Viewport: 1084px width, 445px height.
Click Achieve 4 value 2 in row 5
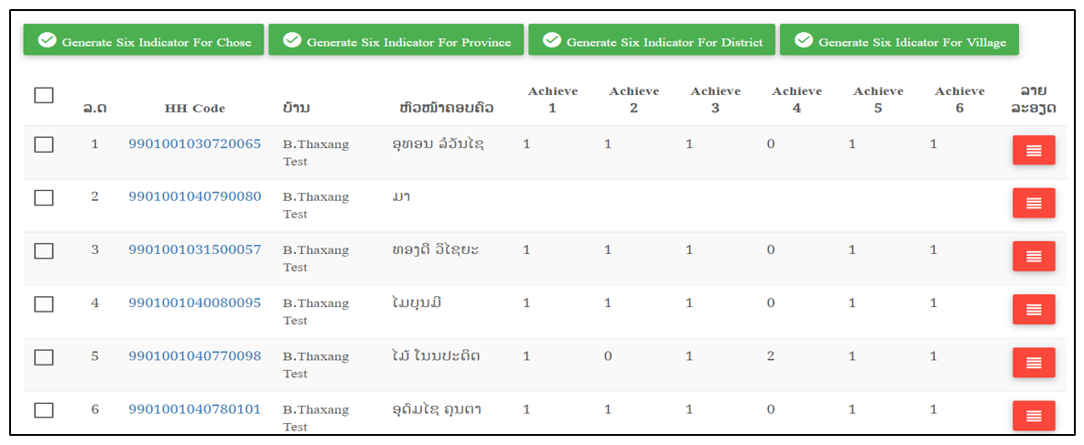point(771,356)
